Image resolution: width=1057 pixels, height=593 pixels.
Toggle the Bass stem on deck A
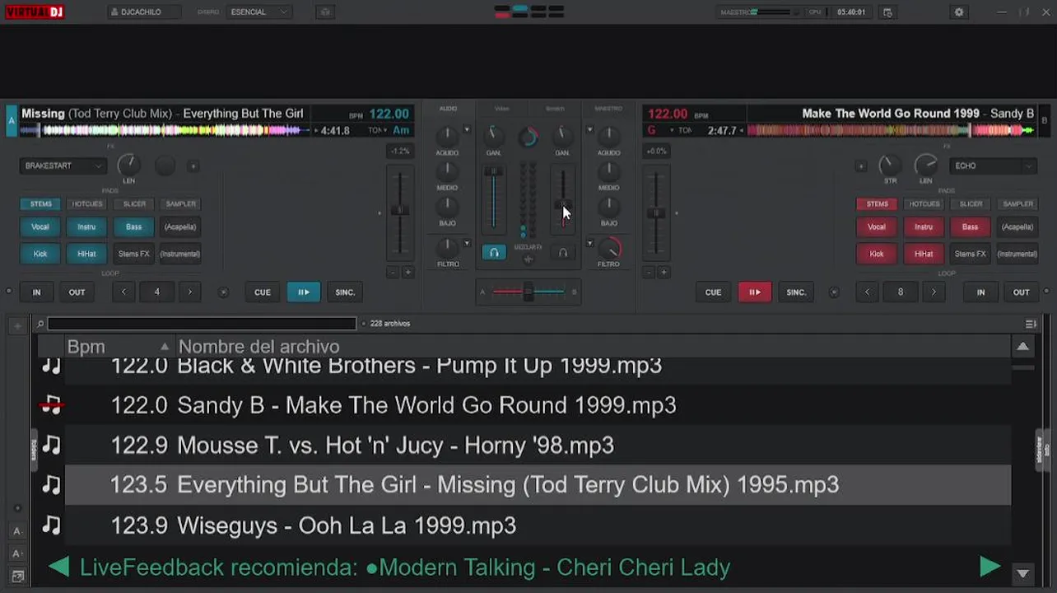(x=133, y=226)
